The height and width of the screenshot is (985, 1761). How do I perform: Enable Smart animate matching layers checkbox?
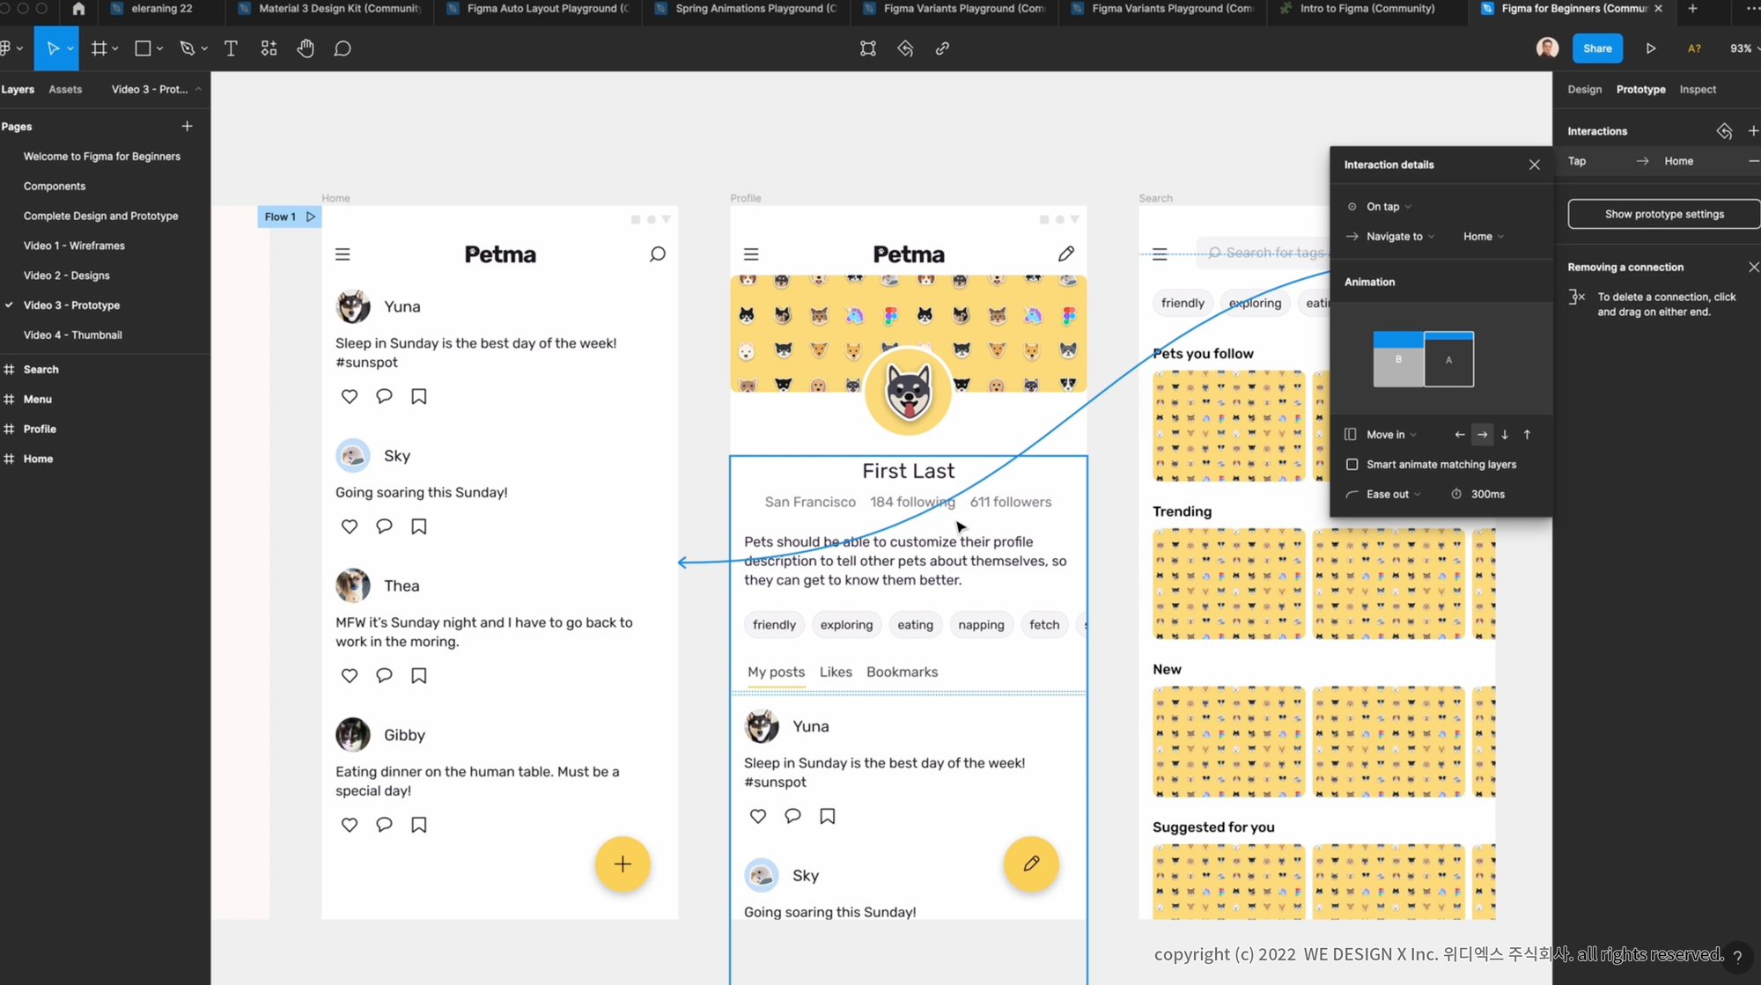[x=1352, y=464]
